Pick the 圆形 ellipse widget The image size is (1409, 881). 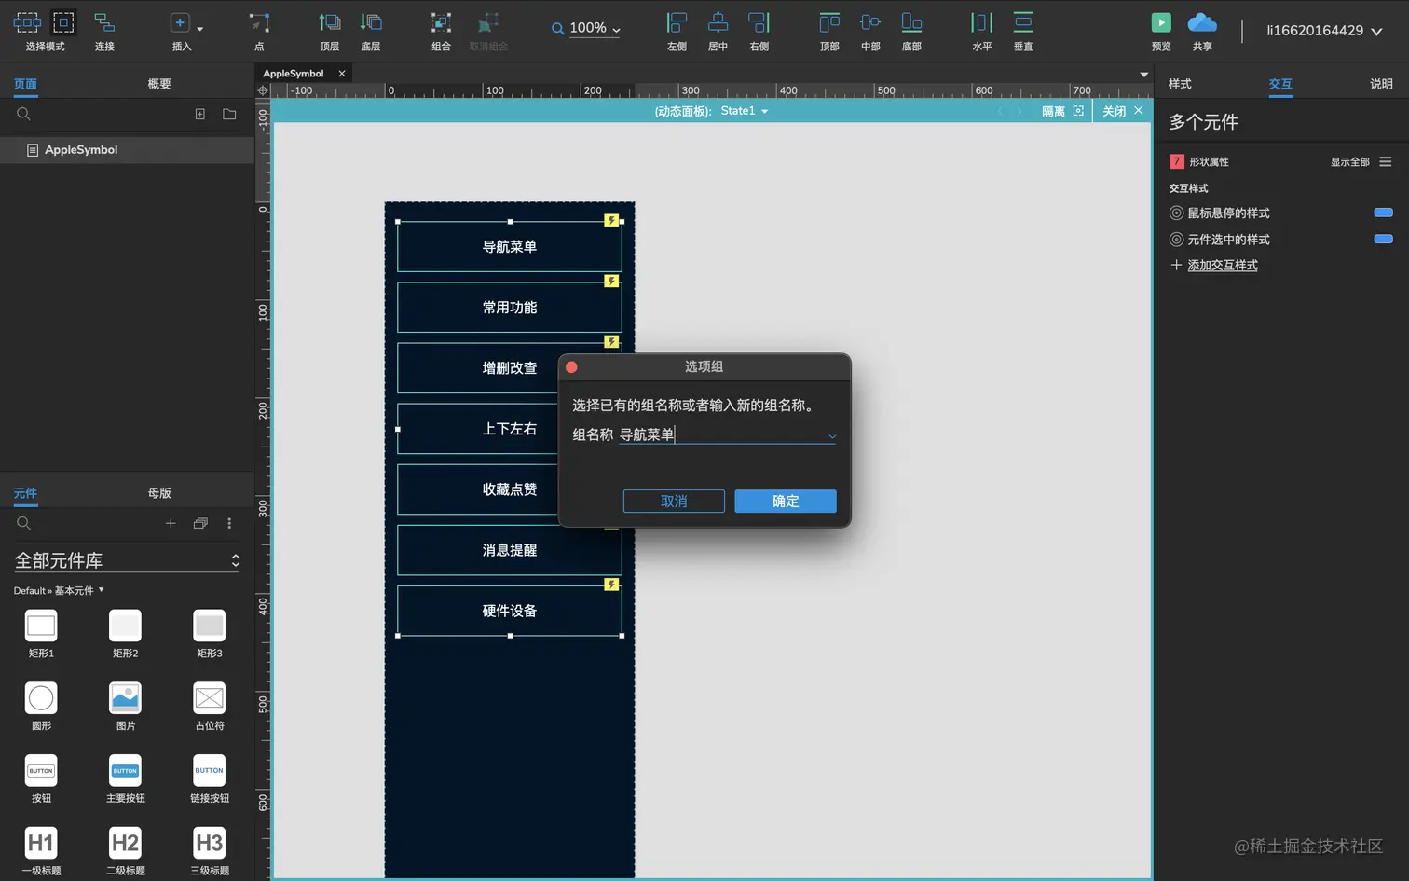pyautogui.click(x=41, y=706)
